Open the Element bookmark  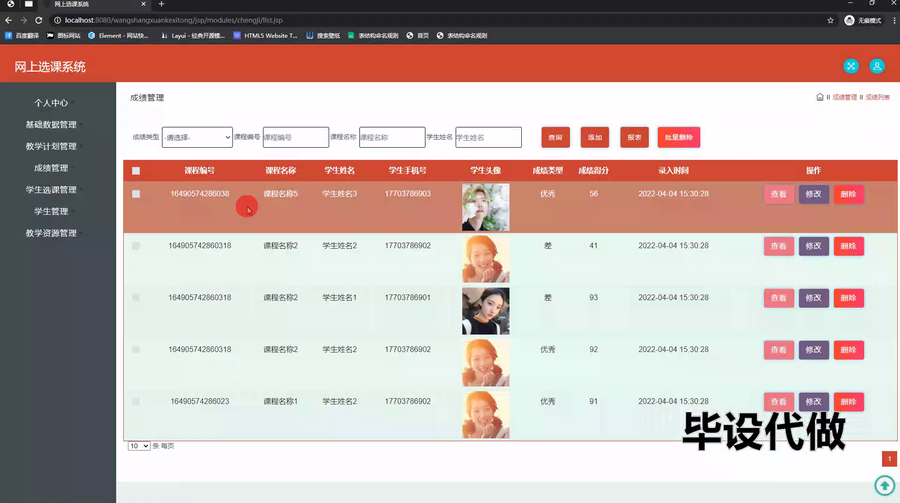(118, 36)
